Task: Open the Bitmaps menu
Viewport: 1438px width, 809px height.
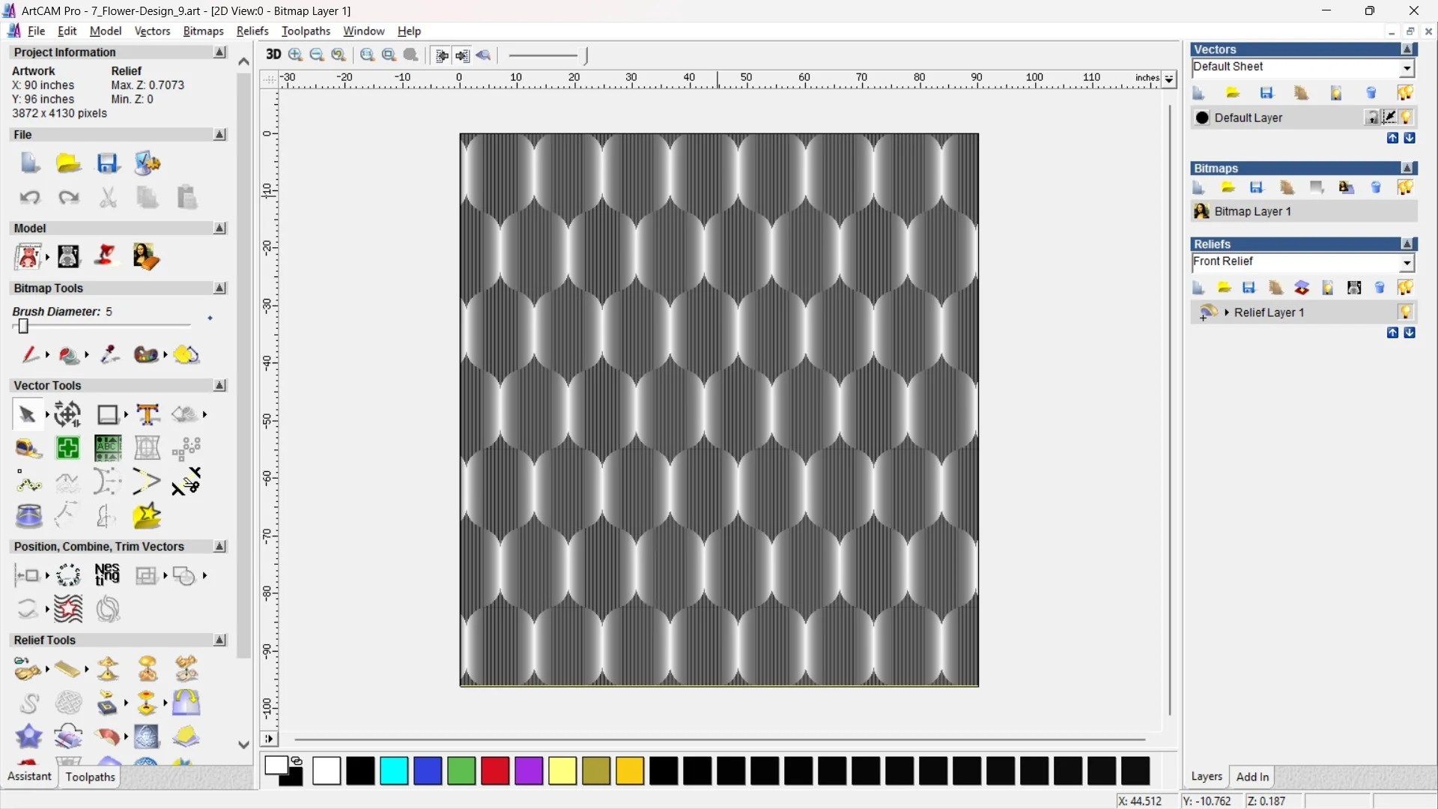Action: tap(202, 31)
